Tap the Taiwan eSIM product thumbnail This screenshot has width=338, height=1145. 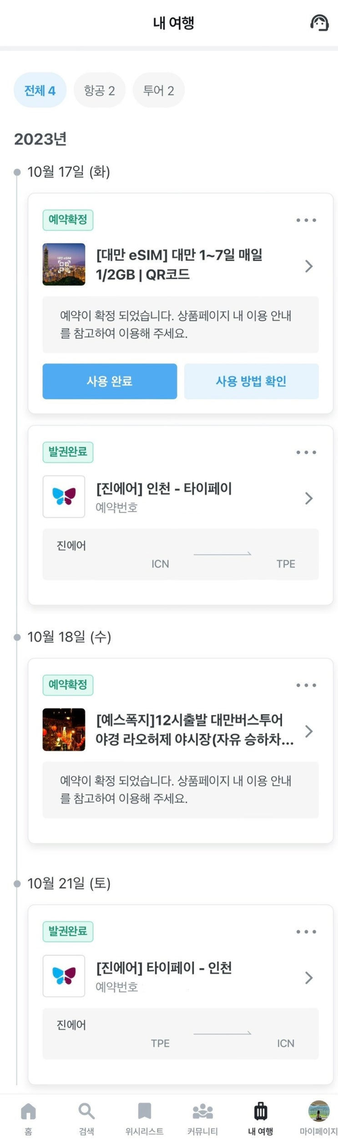[64, 264]
